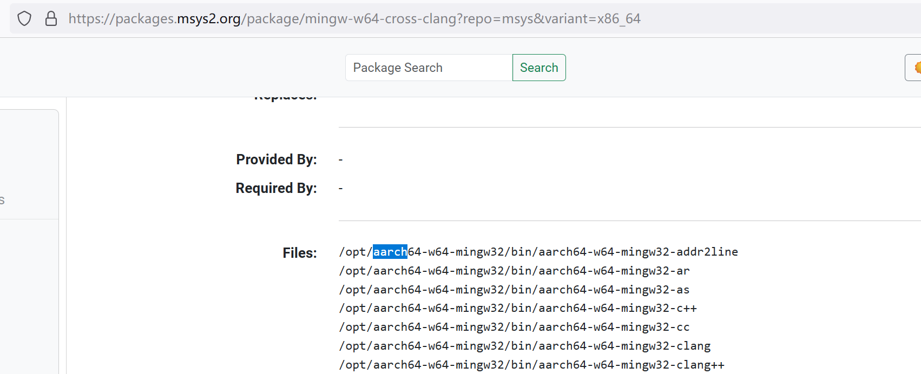The image size is (921, 374).
Task: Click the padlock site security icon
Action: click(x=51, y=19)
